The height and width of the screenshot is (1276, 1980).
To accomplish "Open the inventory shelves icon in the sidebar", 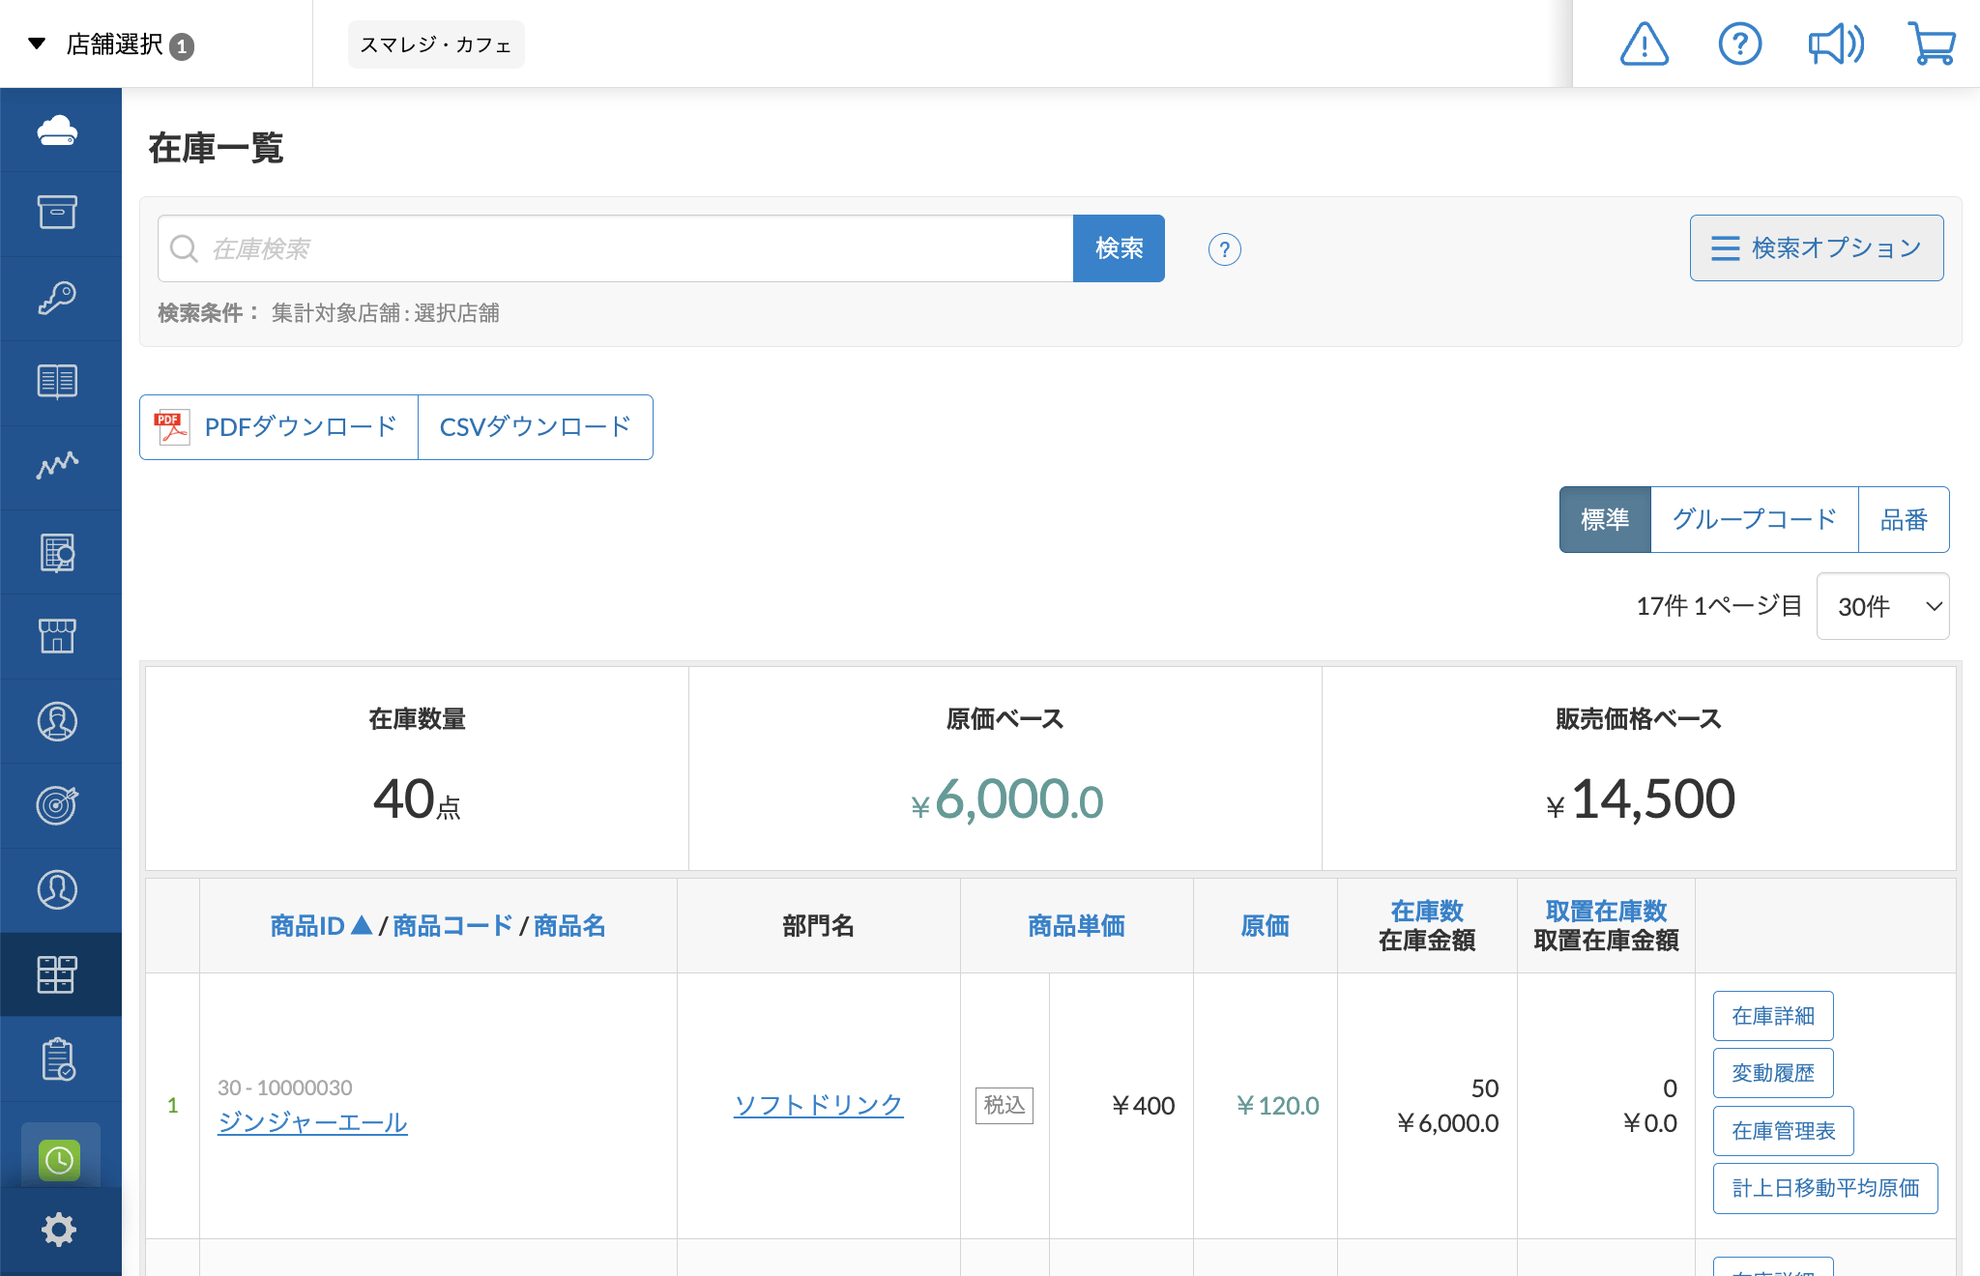I will 58,974.
